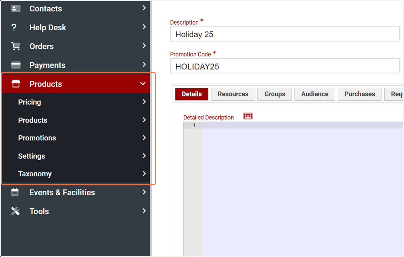
Task: Expand the Promotions submenu chevron
Action: [144, 137]
